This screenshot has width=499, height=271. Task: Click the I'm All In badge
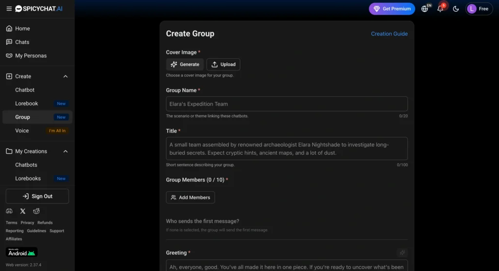tap(58, 130)
